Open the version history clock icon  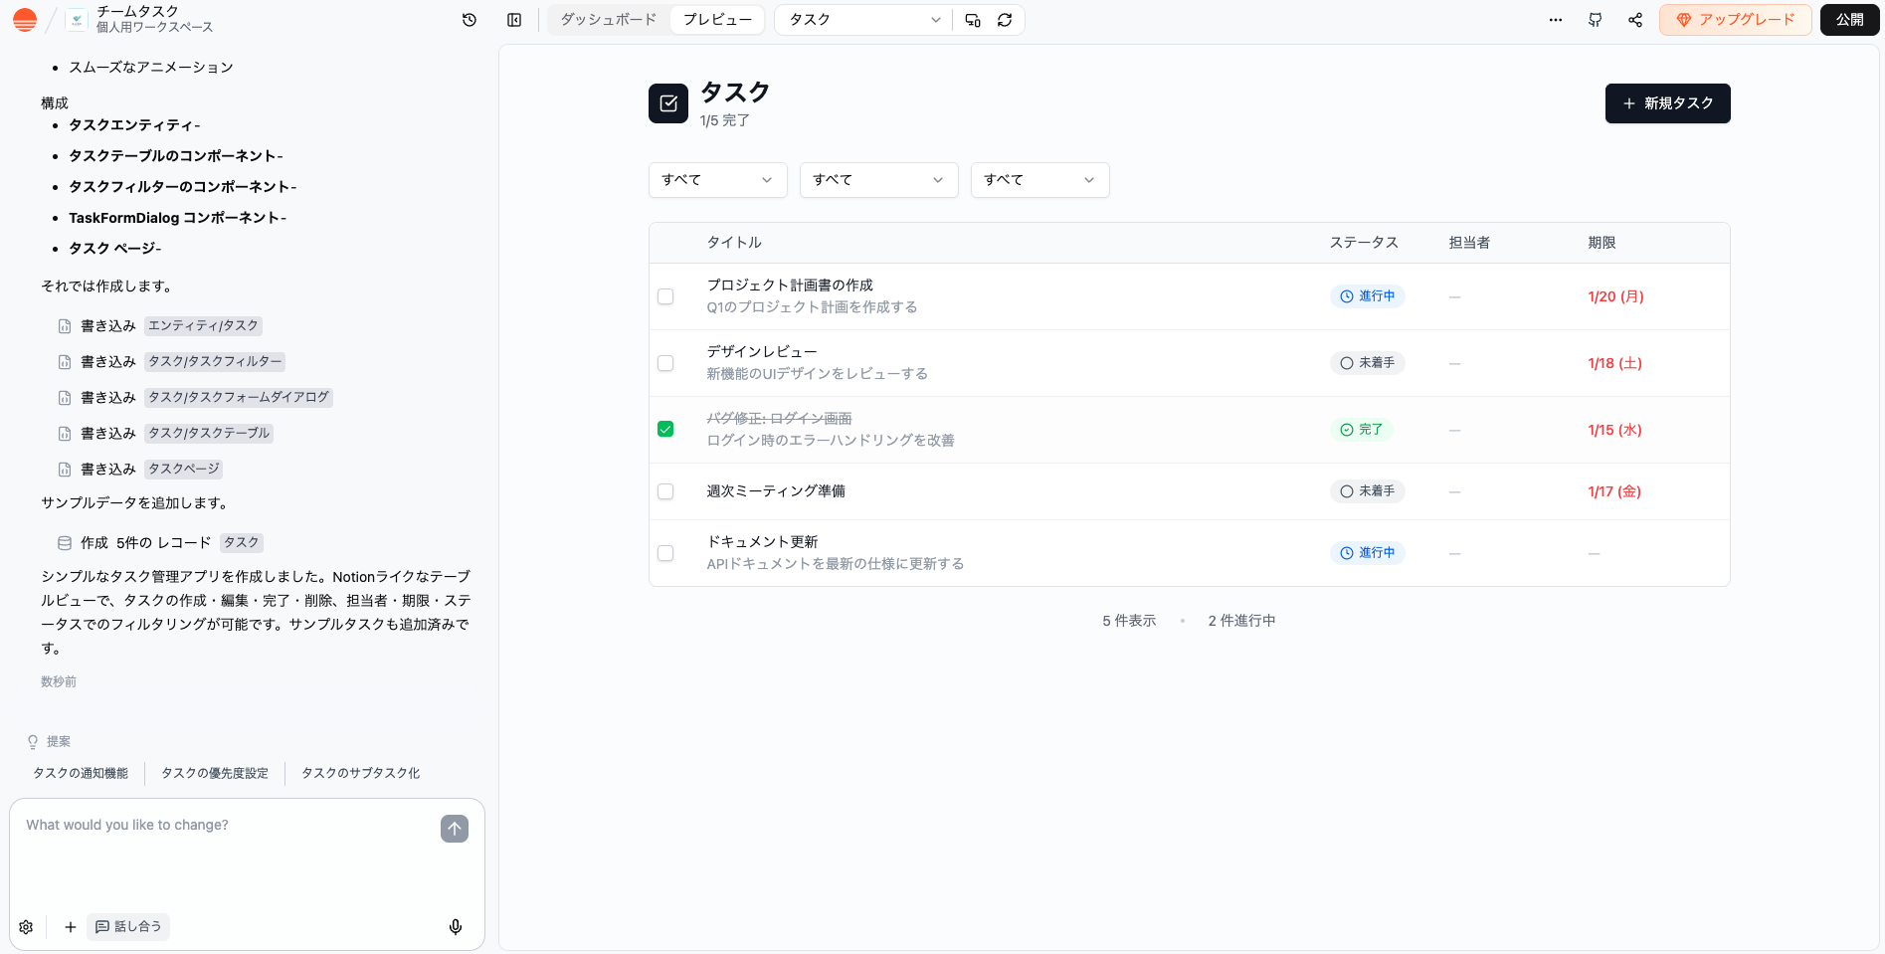pos(470,20)
